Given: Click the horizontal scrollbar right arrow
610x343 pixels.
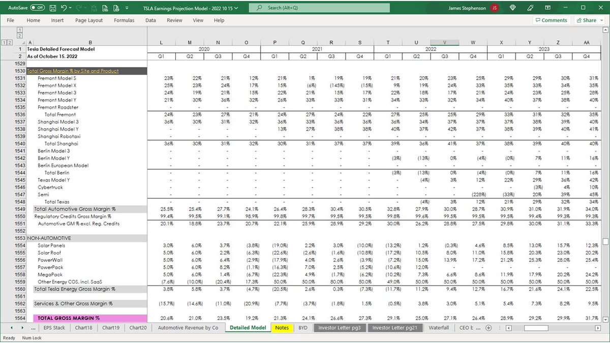Looking at the screenshot, I should 597,328.
